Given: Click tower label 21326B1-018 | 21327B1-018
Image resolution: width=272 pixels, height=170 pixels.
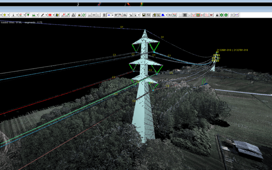Looking at the screenshot, I should coord(232,50).
